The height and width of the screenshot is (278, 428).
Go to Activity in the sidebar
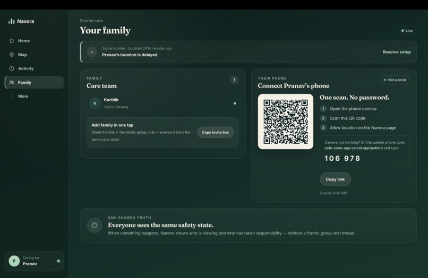[34, 68]
